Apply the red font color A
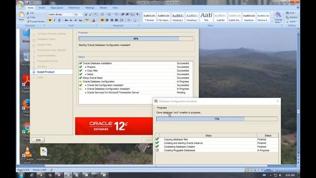The width and height of the screenshot is (316, 178). coord(93,20)
